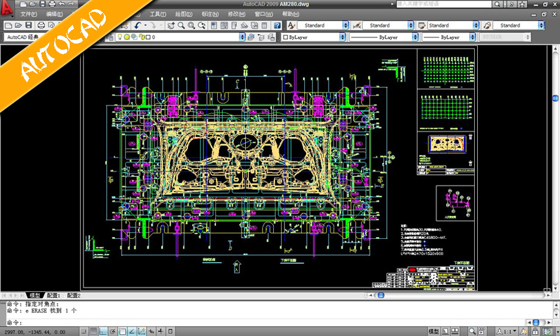560x336 pixels.
Task: Toggle Object Snap in status bar
Action: point(122,332)
